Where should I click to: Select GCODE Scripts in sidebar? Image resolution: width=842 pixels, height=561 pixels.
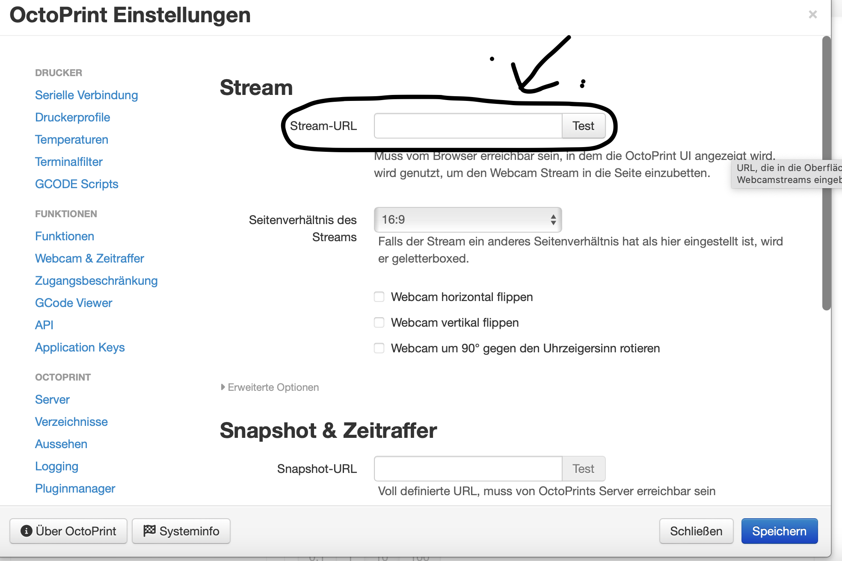click(77, 184)
